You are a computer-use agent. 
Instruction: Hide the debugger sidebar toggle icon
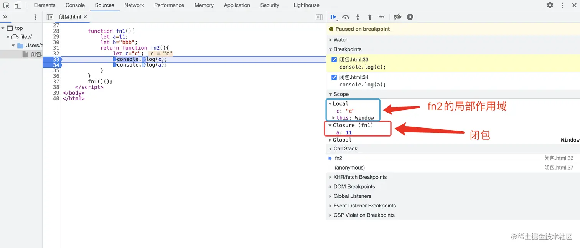[319, 17]
